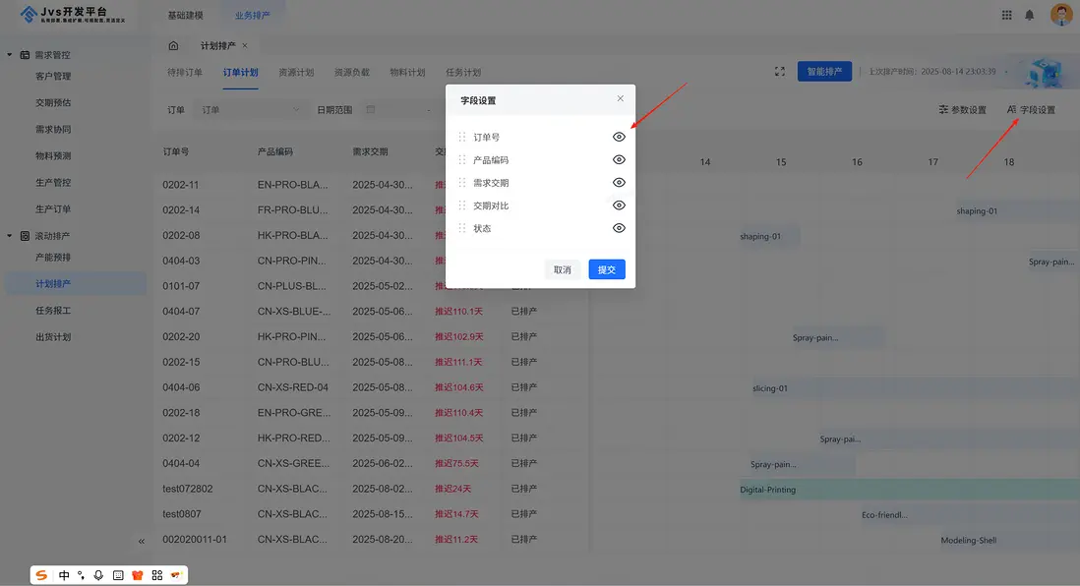
Task: Click the 取消 button
Action: [x=563, y=269]
